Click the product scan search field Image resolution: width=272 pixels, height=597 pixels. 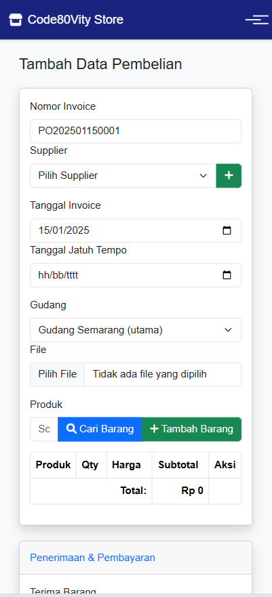point(44,429)
